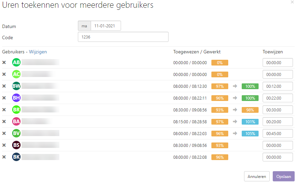Click the green 100% badge for BW
This screenshot has height=182, width=296.
pos(250,86)
